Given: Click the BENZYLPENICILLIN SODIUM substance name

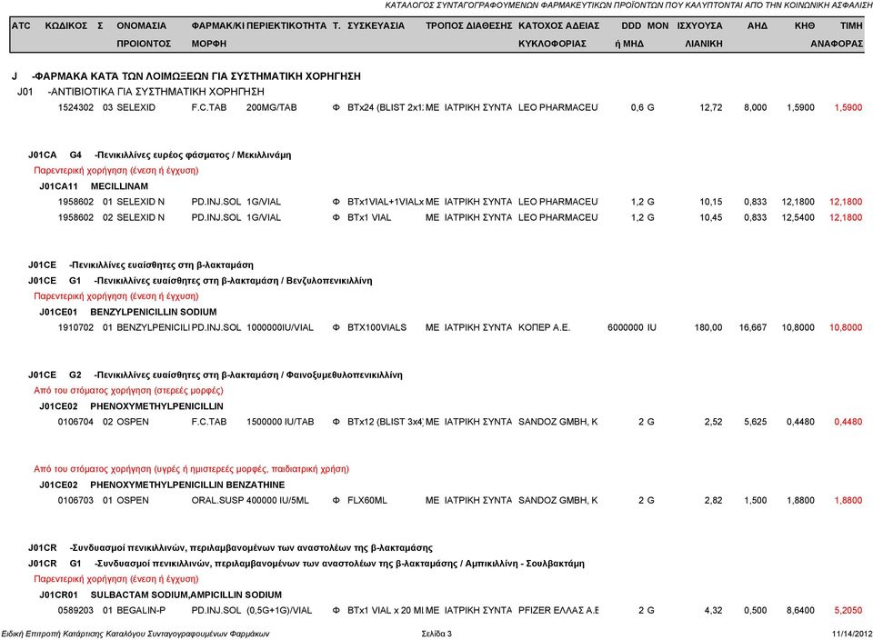Looking at the screenshot, I should (x=154, y=312).
